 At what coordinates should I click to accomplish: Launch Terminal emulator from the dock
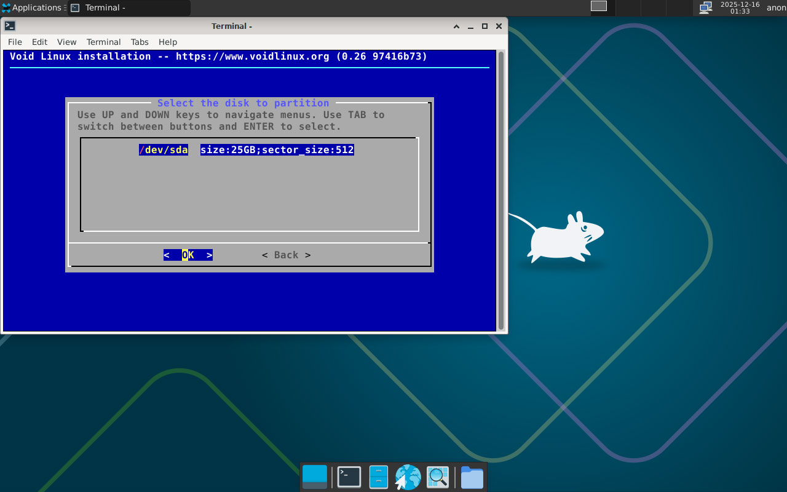349,477
